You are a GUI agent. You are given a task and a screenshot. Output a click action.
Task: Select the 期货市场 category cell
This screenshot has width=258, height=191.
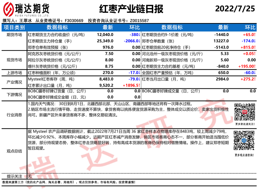pos(14,35)
